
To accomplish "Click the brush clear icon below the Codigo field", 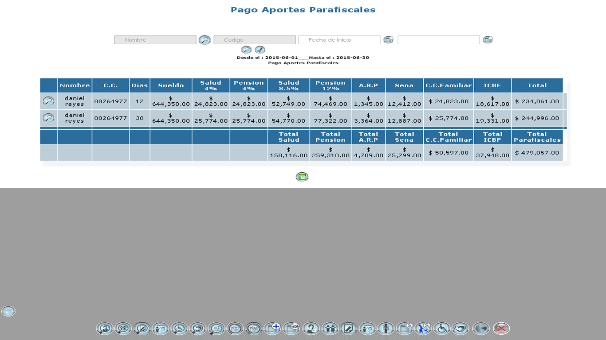I will click(260, 50).
